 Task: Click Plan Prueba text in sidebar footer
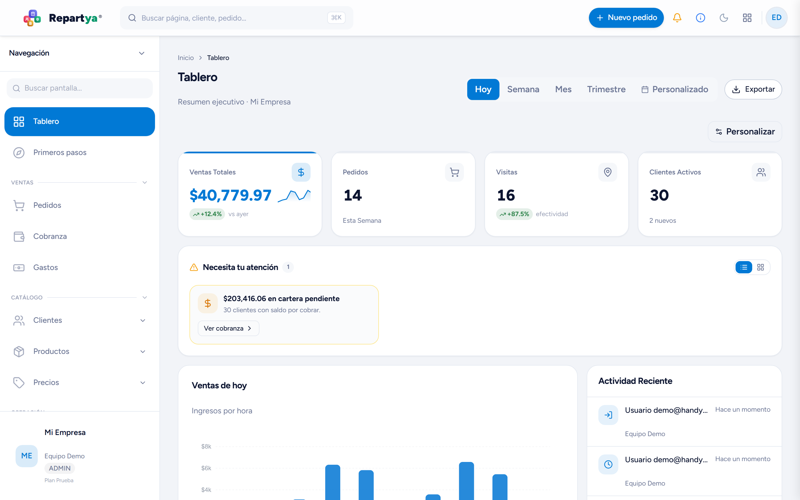[59, 481]
